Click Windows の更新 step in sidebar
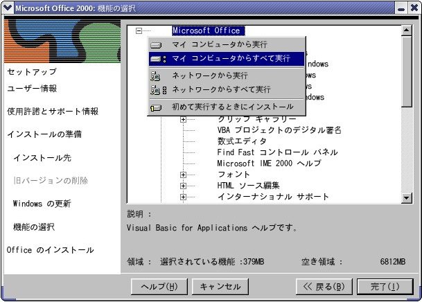The image size is (422, 302). 42,204
